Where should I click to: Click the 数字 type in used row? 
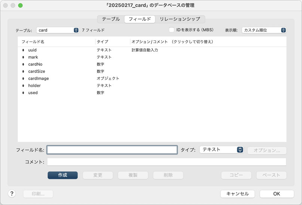point(100,93)
